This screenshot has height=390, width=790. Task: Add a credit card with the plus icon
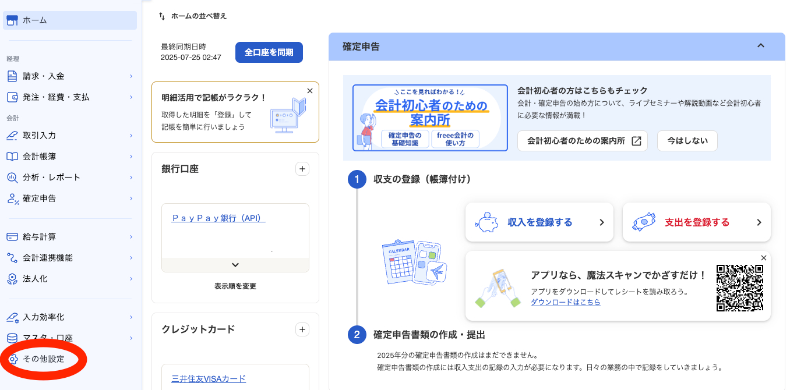302,329
